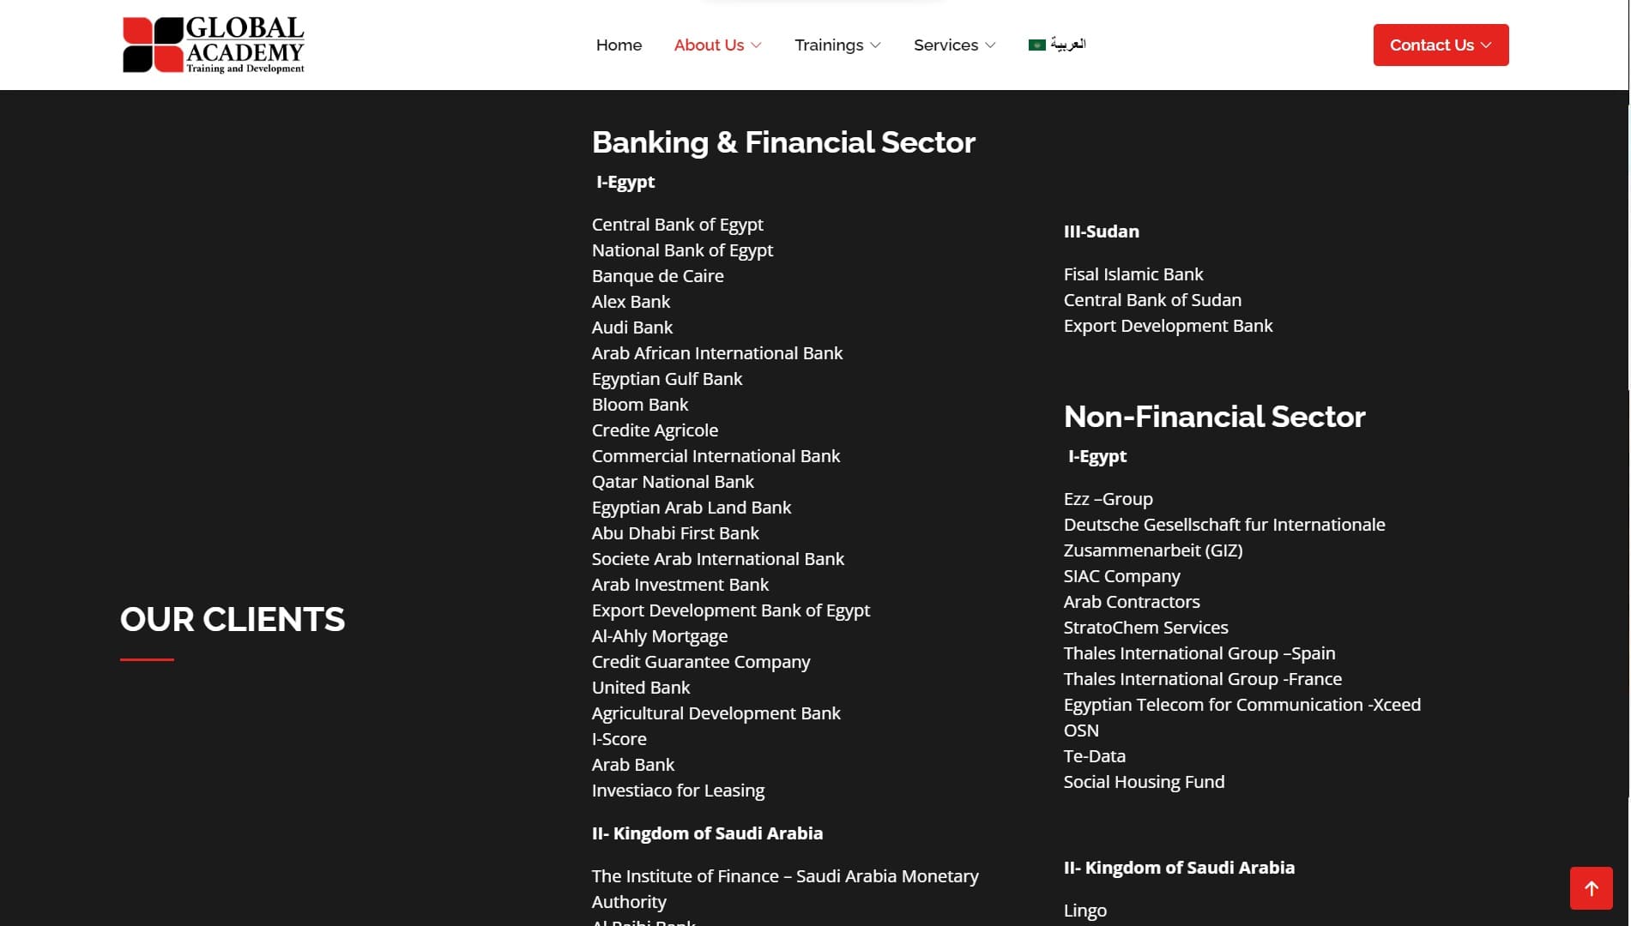
Task: Click the Social Housing Fund entry
Action: coord(1144,782)
